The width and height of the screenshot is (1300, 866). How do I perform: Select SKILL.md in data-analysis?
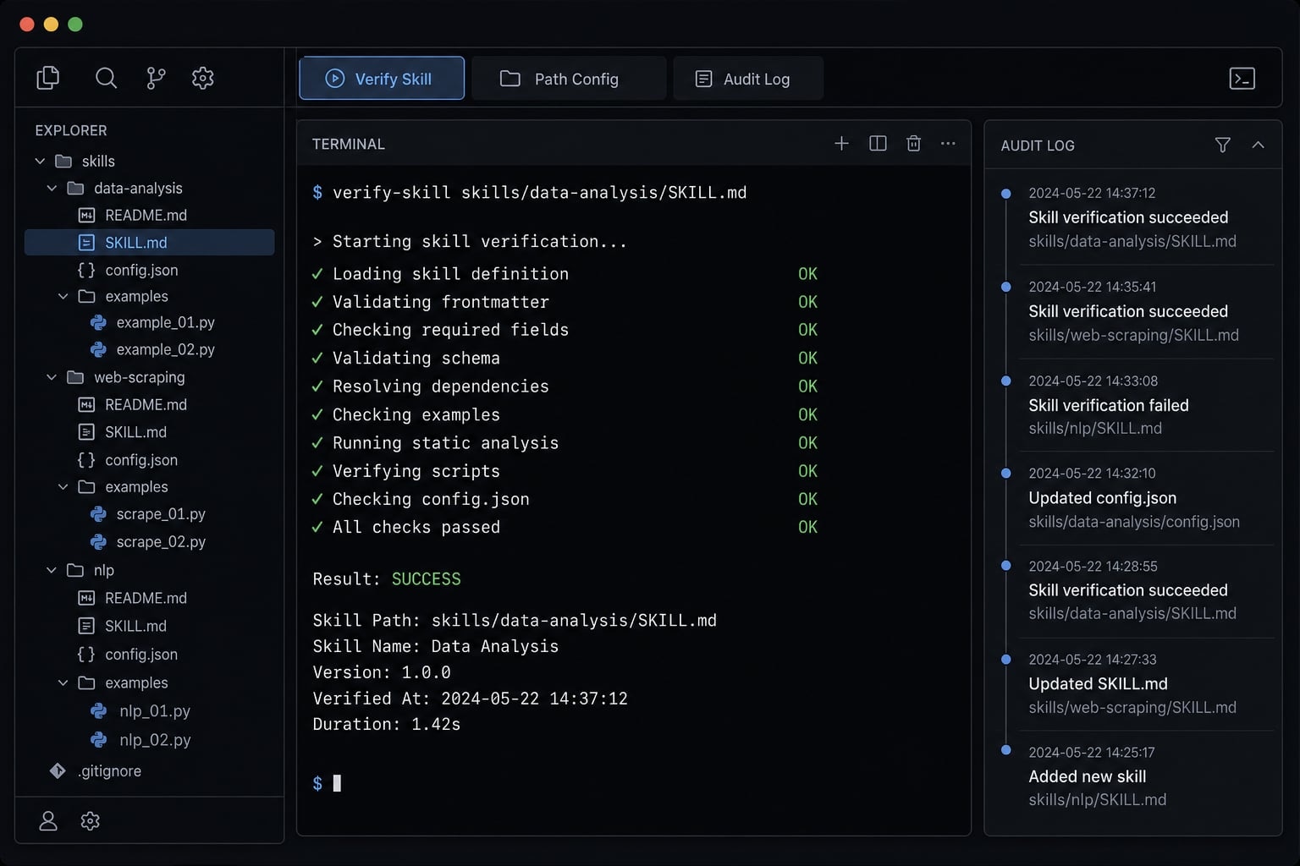tap(149, 242)
